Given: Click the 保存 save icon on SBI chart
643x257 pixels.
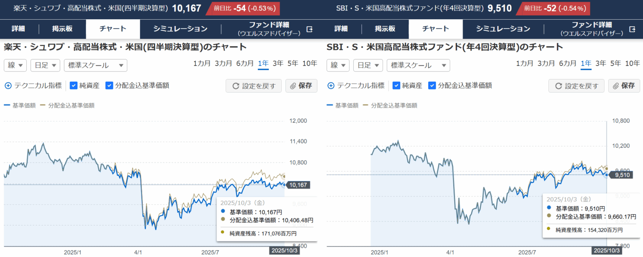Looking at the screenshot, I should click(x=615, y=85).
